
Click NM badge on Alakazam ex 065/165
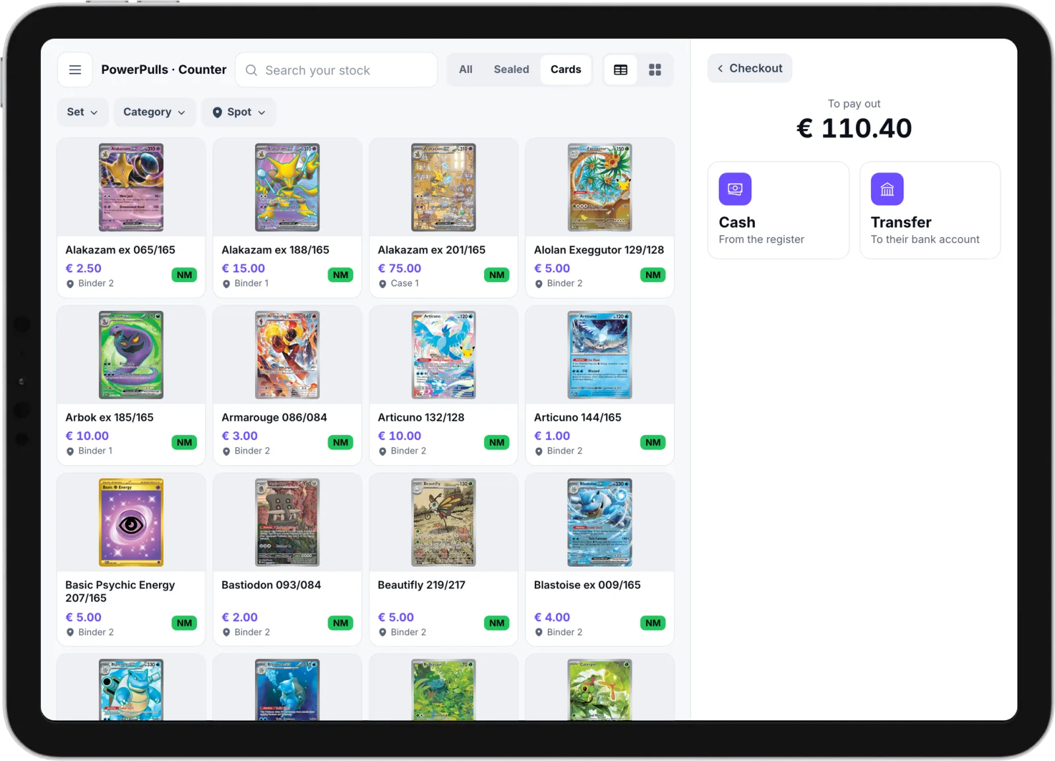(x=184, y=275)
